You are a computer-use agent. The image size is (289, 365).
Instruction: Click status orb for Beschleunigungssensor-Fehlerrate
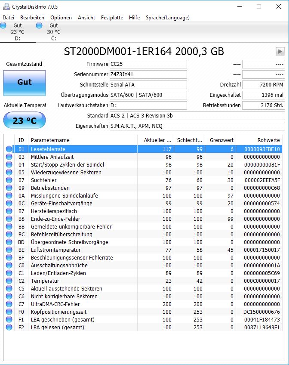point(9,257)
